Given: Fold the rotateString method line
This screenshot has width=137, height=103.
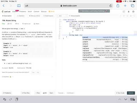Looking at the screenshot, I should coord(61,21).
